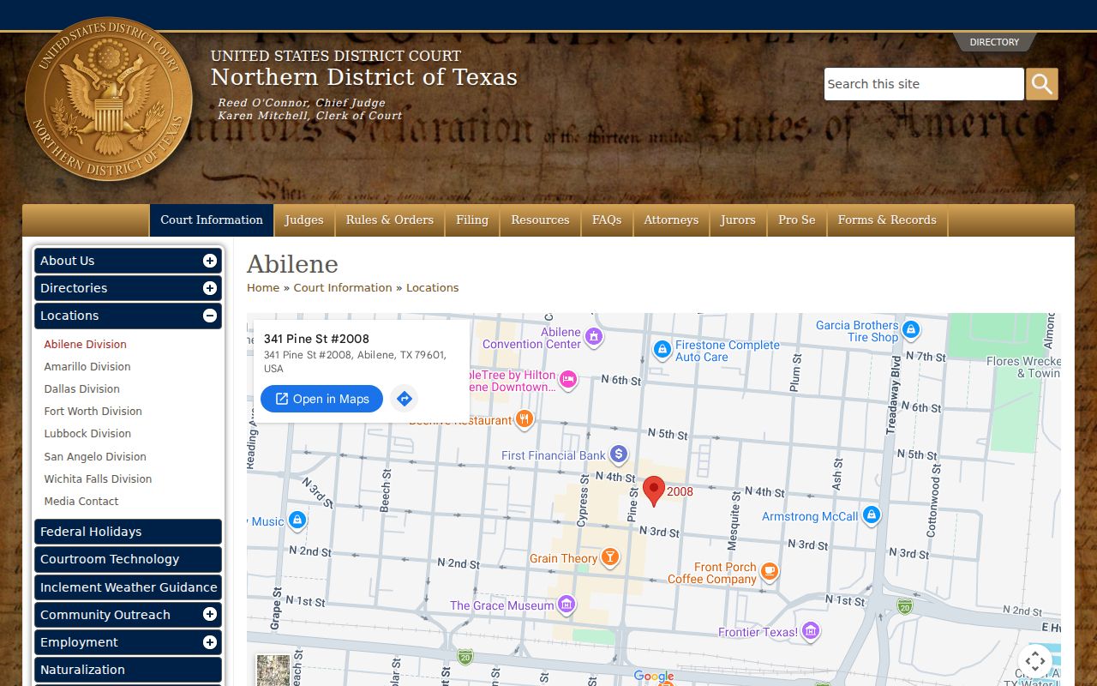Open Federal Holidays sidebar item
The height and width of the screenshot is (686, 1097).
pos(128,532)
